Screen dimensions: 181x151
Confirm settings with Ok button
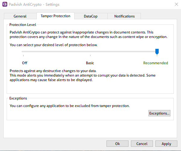pos(117,144)
